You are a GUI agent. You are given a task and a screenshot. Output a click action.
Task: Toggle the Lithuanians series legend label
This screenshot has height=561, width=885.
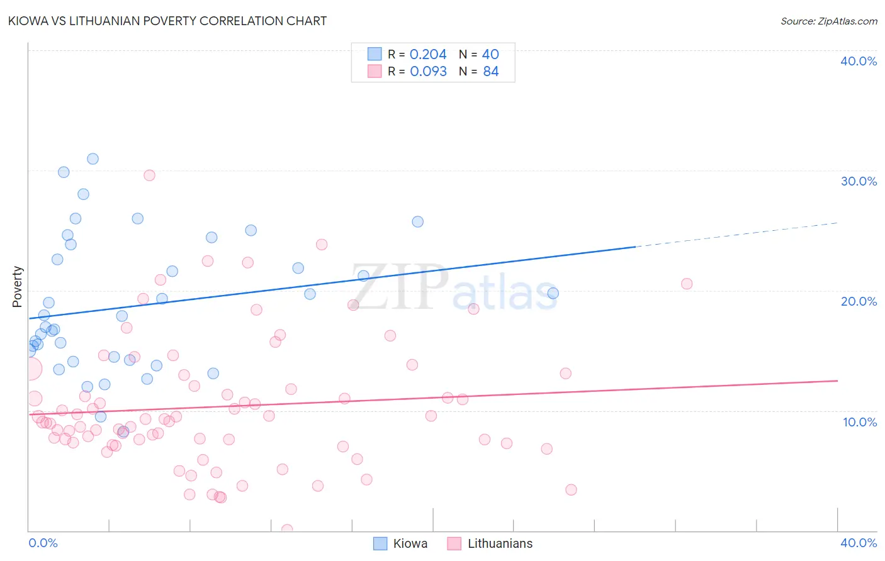500,543
